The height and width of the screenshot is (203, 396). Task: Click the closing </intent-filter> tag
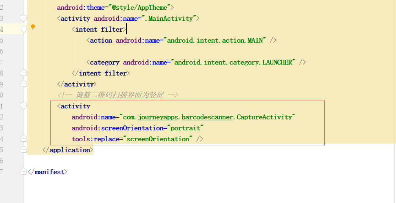click(x=101, y=73)
